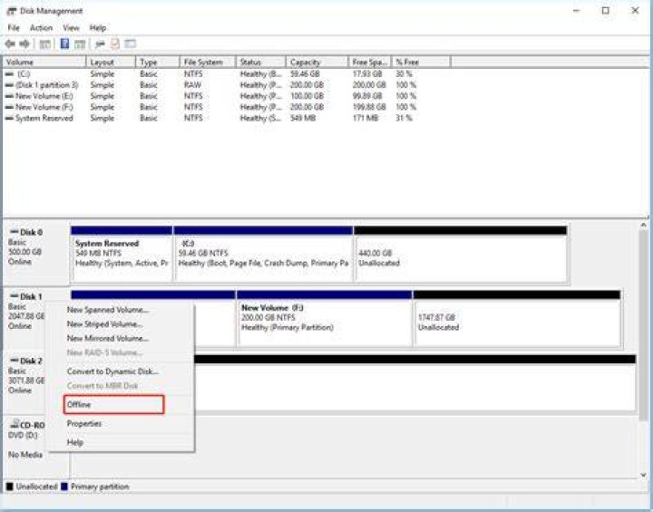This screenshot has height=512, width=653.
Task: Minimize the Disk Management window
Action: coord(577,11)
